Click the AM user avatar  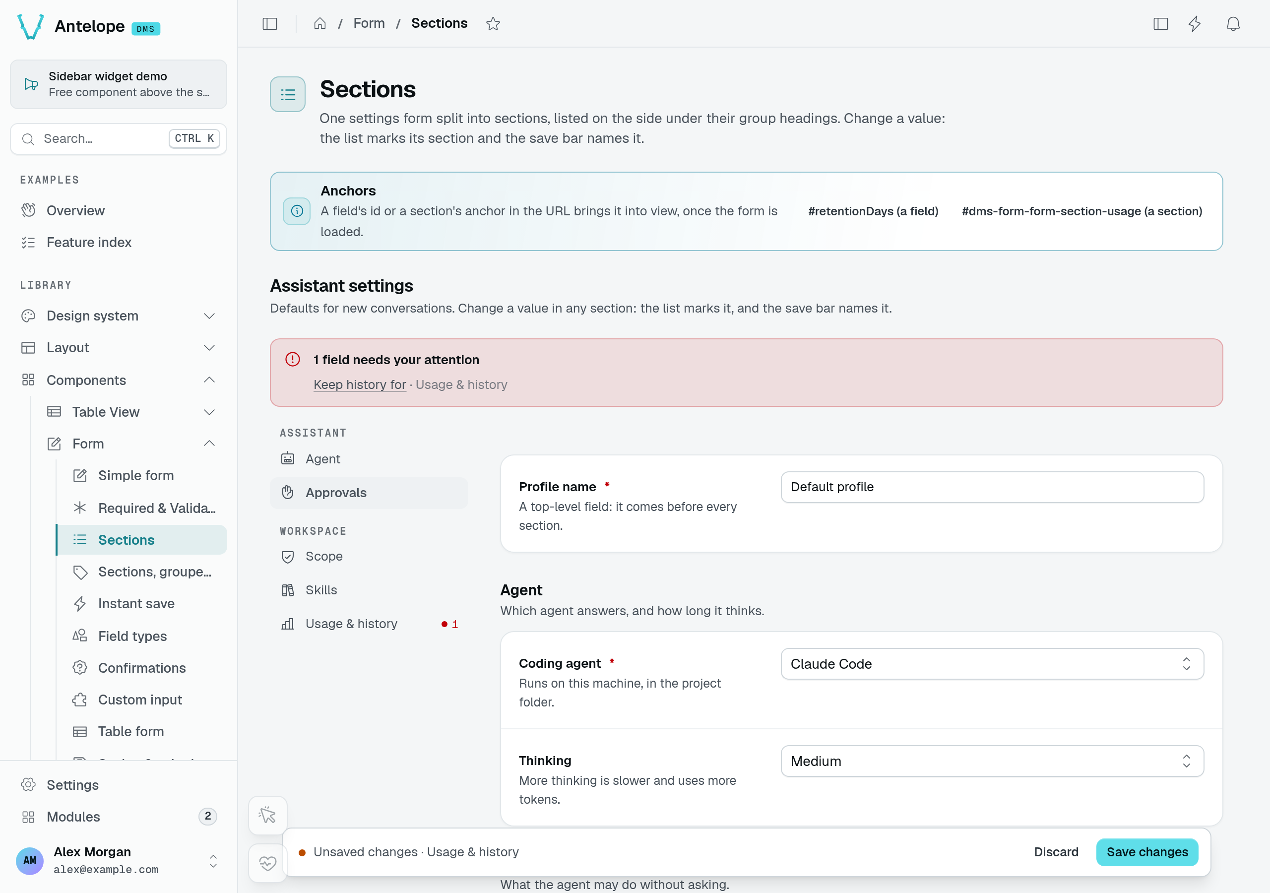(30, 860)
